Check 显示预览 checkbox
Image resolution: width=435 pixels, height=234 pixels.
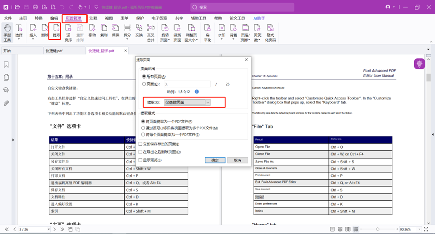(x=141, y=160)
